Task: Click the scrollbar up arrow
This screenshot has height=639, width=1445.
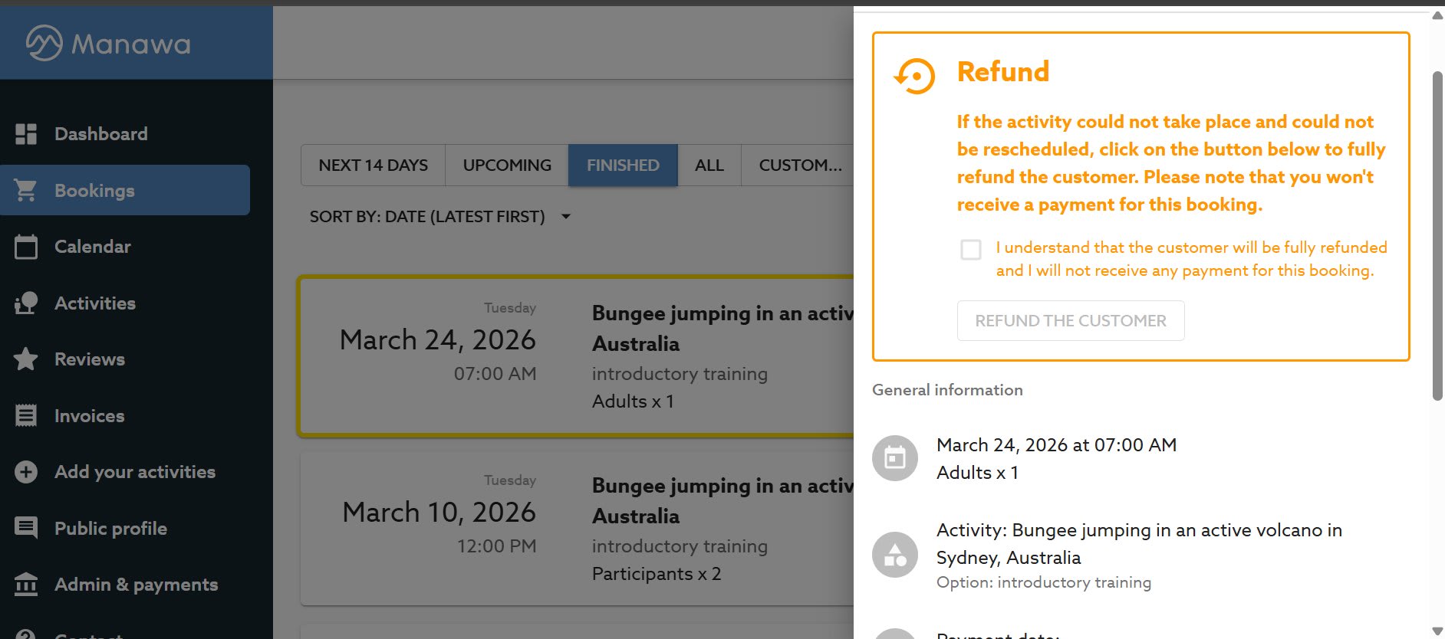Action: (1437, 15)
